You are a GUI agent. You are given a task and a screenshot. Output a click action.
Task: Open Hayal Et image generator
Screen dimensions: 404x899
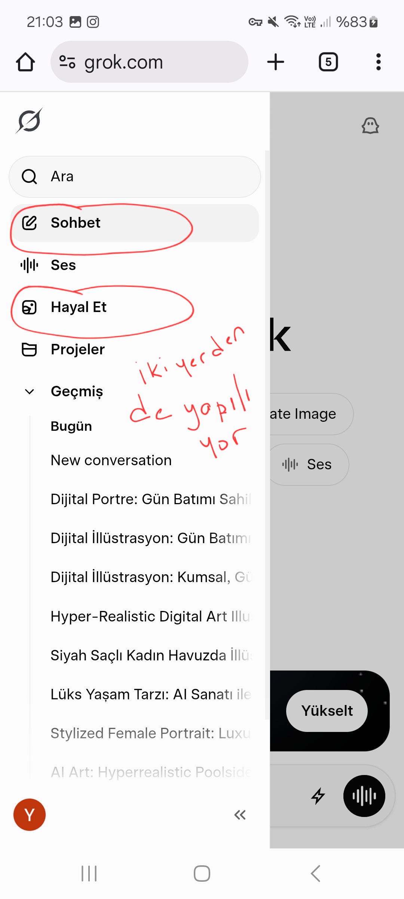coord(135,307)
